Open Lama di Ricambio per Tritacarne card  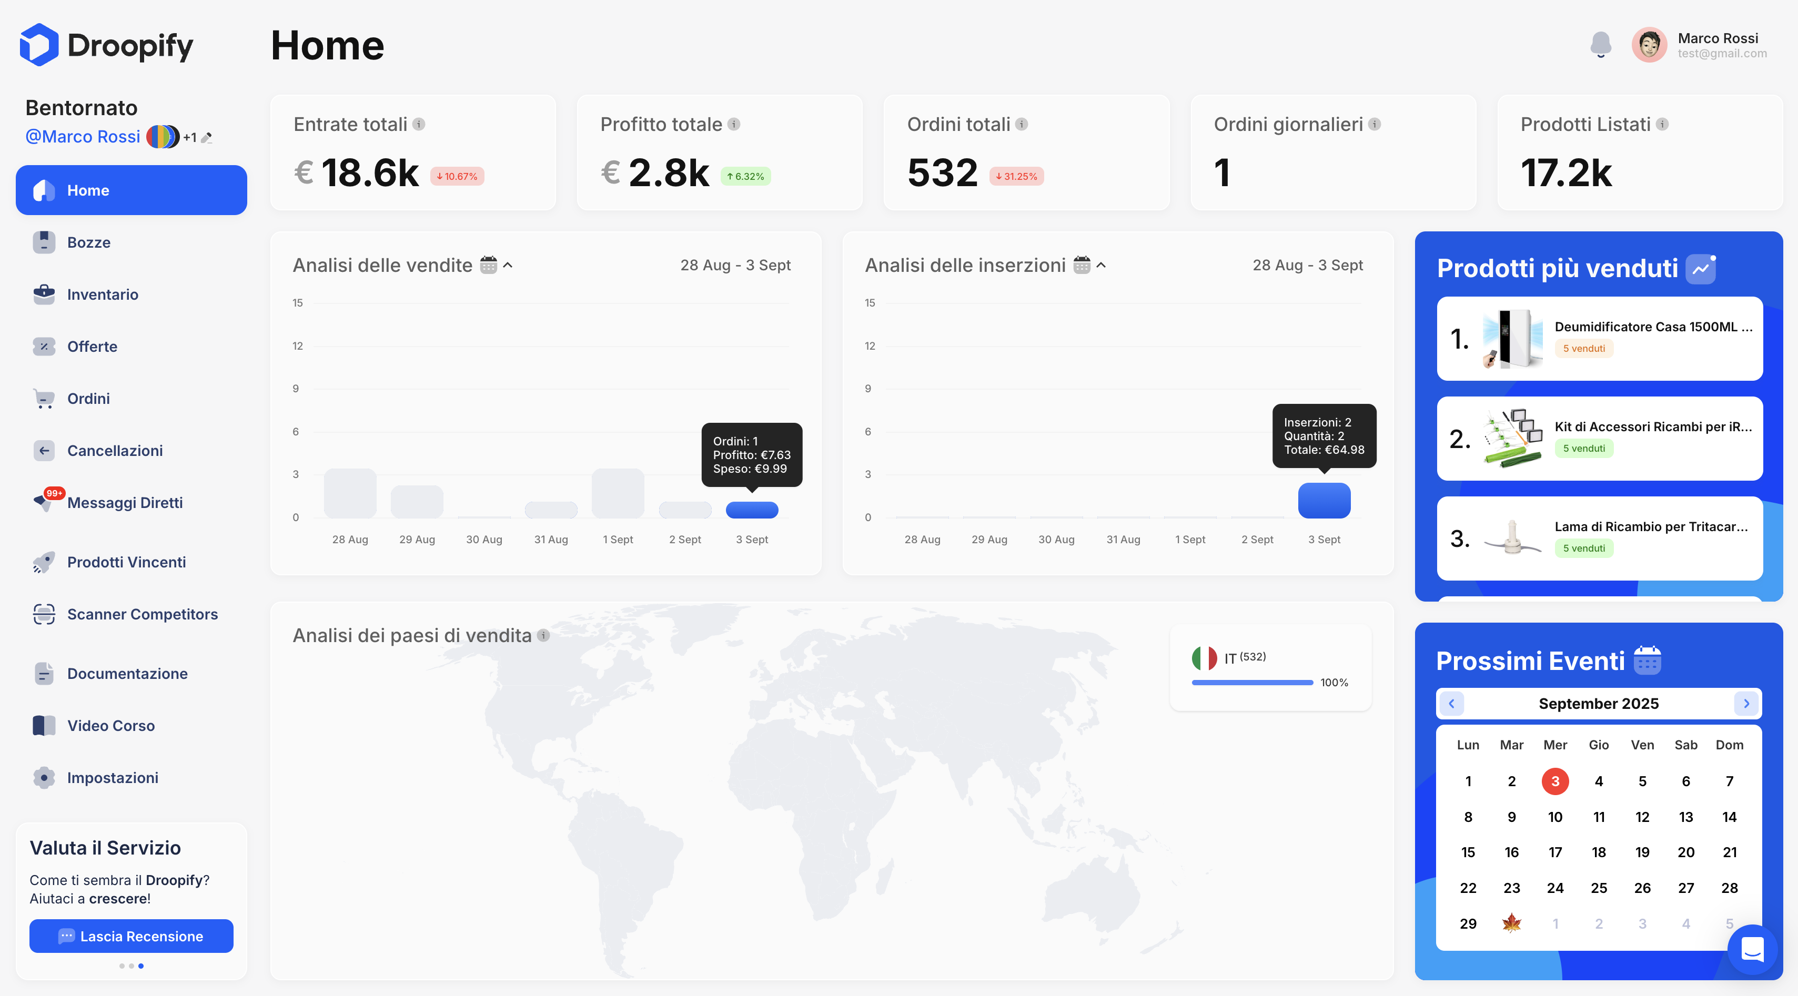(x=1600, y=538)
